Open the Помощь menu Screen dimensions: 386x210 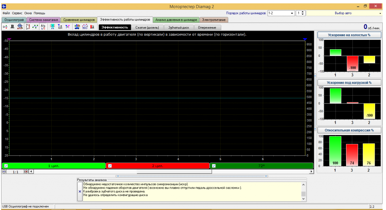point(39,13)
